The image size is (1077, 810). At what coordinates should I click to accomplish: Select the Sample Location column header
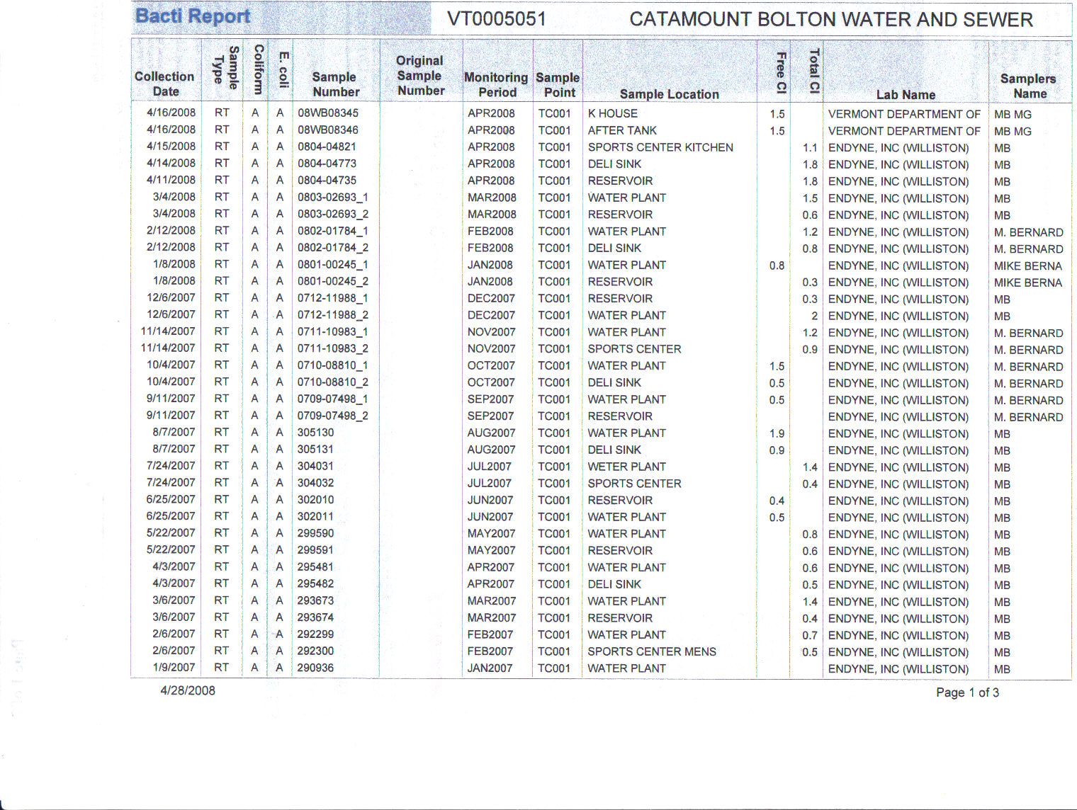pyautogui.click(x=669, y=94)
